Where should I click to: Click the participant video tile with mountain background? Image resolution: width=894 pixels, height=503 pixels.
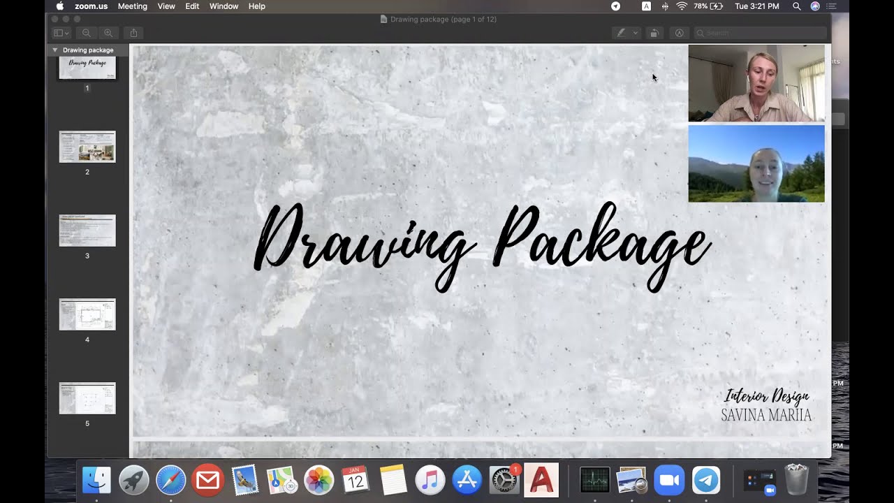click(756, 164)
